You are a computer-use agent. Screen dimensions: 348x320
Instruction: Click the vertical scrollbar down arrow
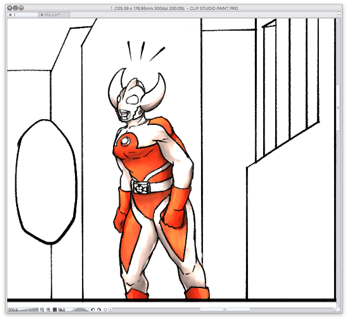tap(338, 306)
